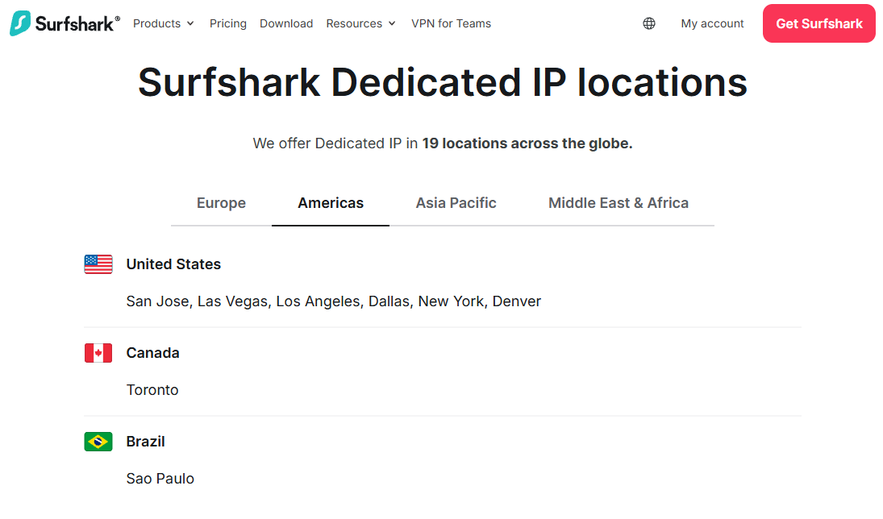Switch to the Europe tab
This screenshot has height=519, width=883.
point(221,203)
